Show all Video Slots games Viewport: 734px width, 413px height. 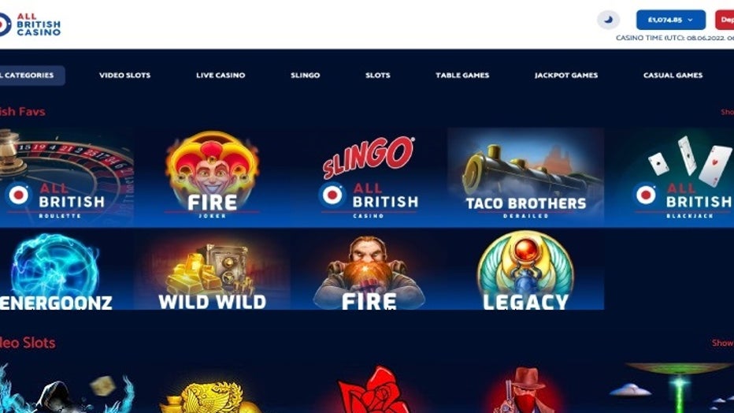[723, 343]
